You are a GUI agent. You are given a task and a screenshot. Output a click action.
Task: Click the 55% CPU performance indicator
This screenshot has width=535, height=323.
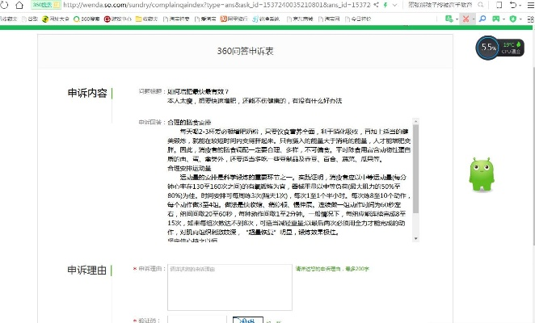pos(489,48)
